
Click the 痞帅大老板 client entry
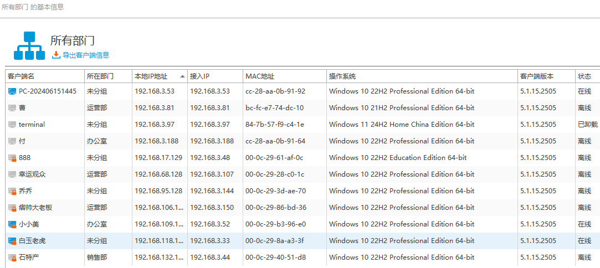(x=35, y=208)
